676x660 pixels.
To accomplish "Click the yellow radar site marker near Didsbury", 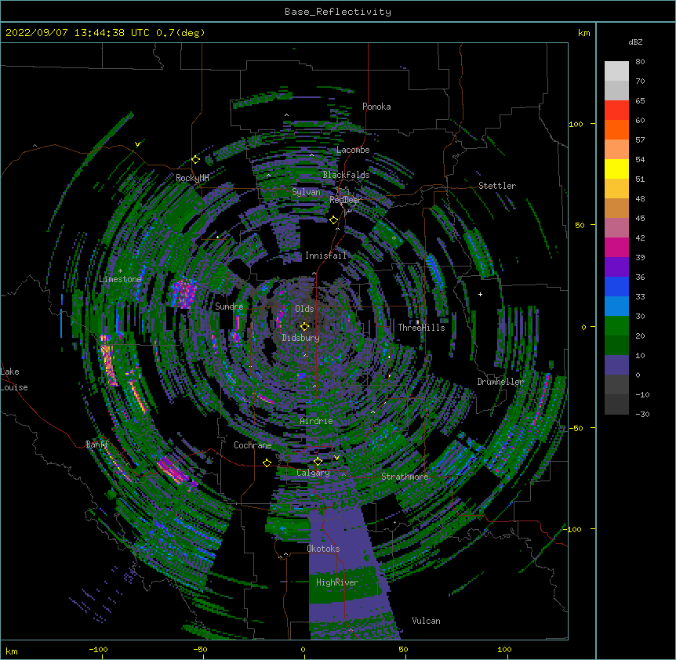I will tap(304, 326).
